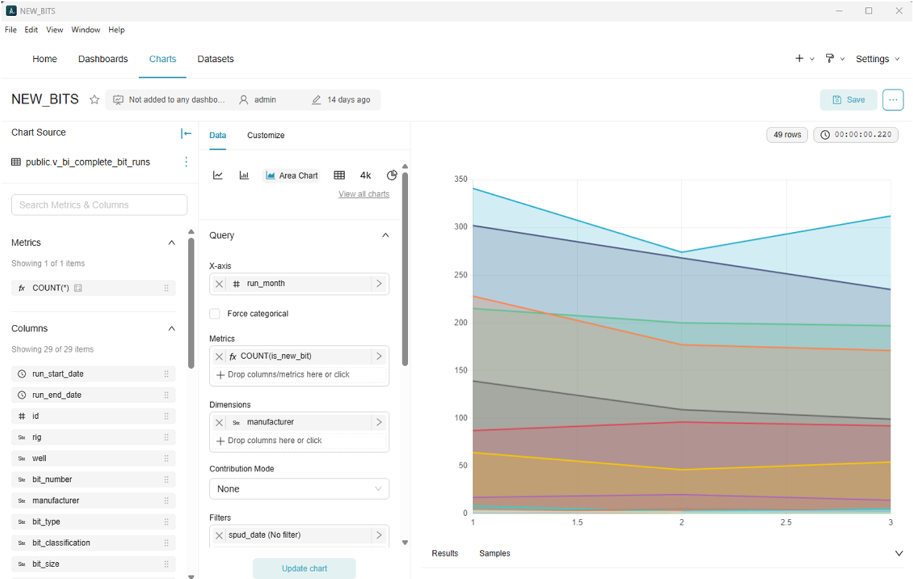Click Drop columns here to add dimension

coord(299,441)
